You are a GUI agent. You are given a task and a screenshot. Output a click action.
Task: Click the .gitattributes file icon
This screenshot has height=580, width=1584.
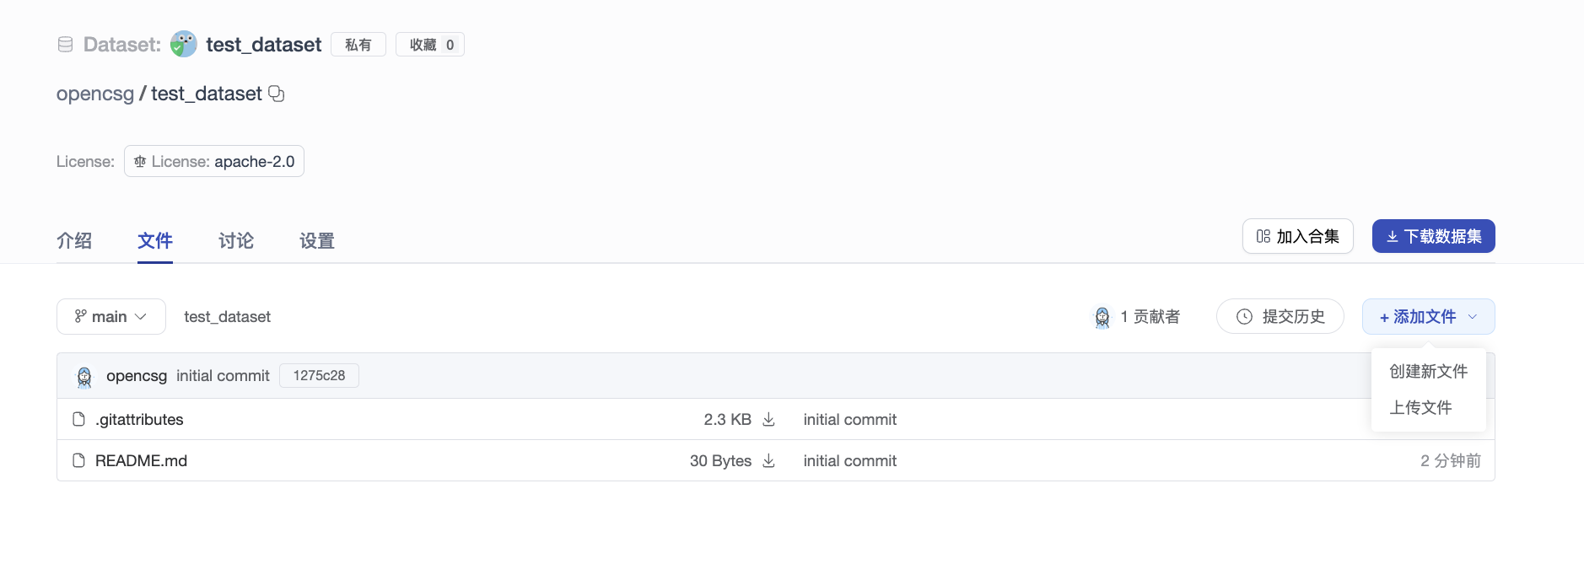pyautogui.click(x=79, y=419)
